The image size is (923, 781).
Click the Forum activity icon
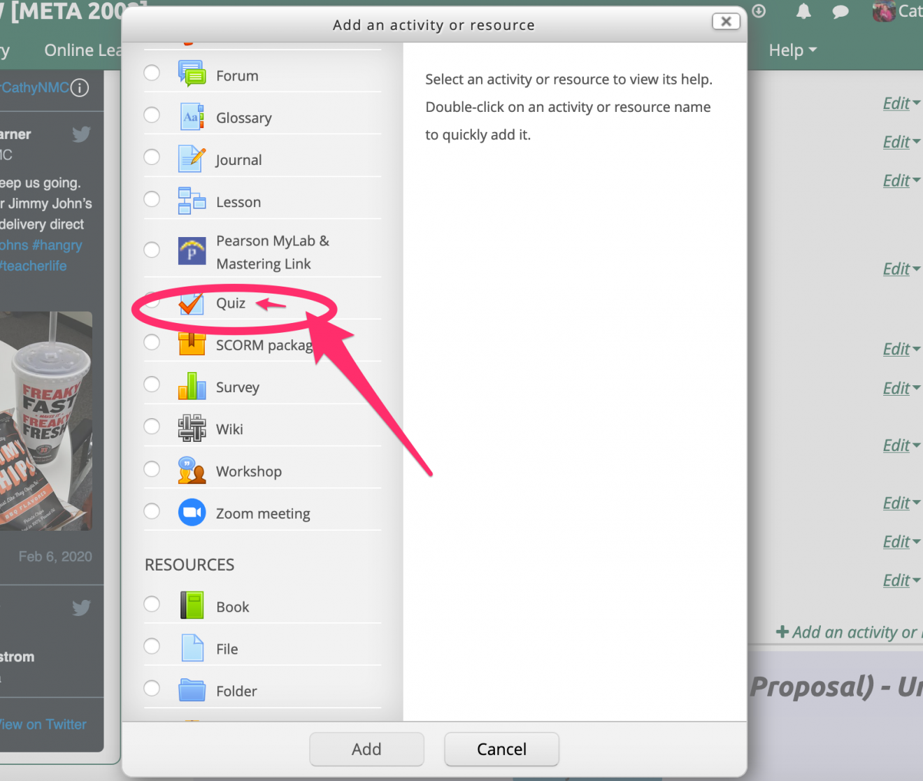[192, 73]
